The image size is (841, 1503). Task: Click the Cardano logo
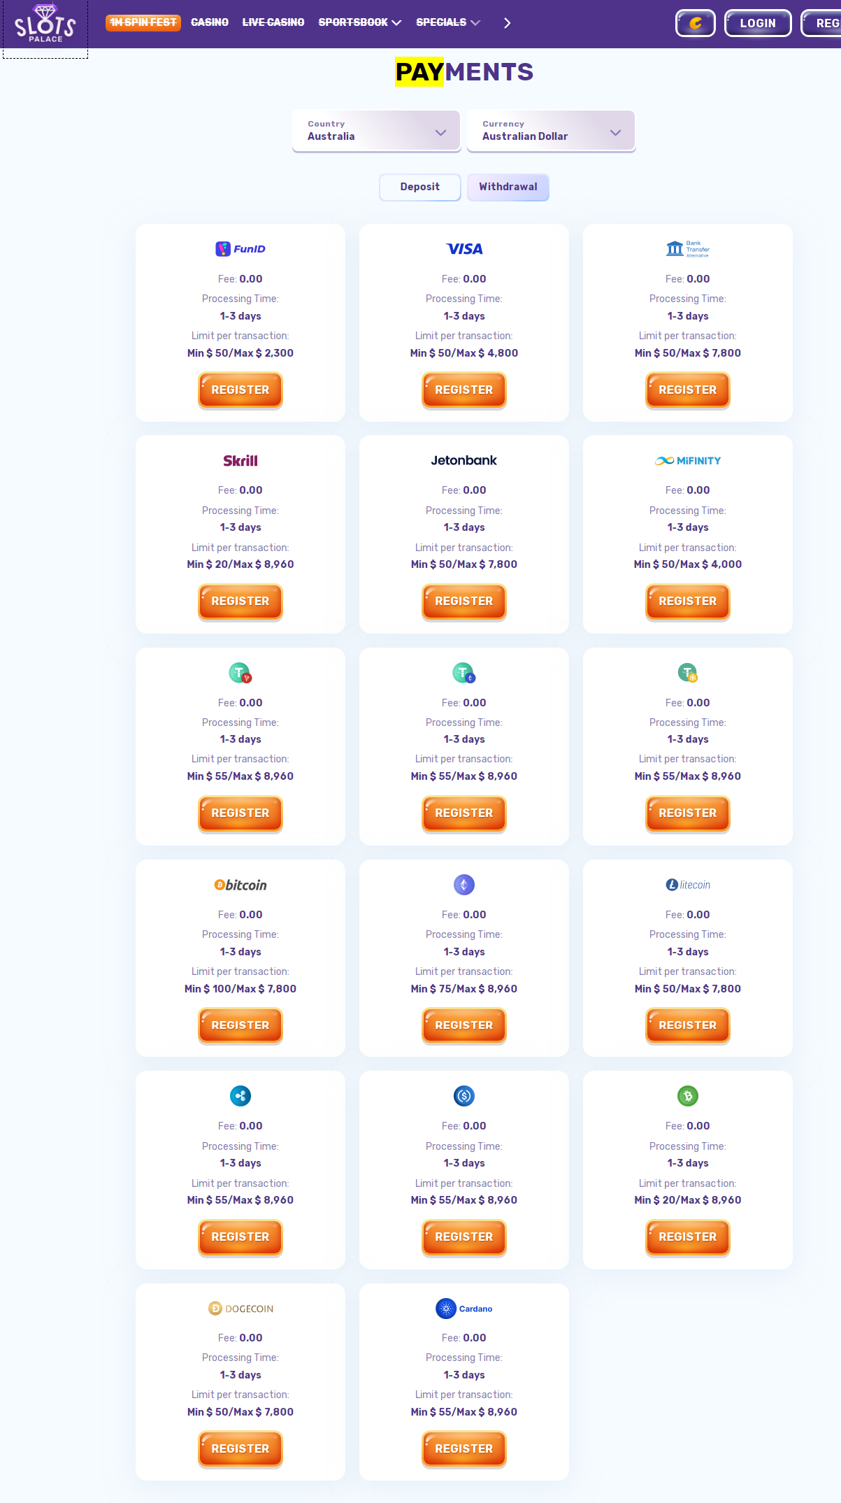[464, 1309]
